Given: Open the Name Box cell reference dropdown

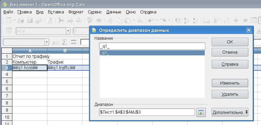Looking at the screenshot, I should click(47, 42).
